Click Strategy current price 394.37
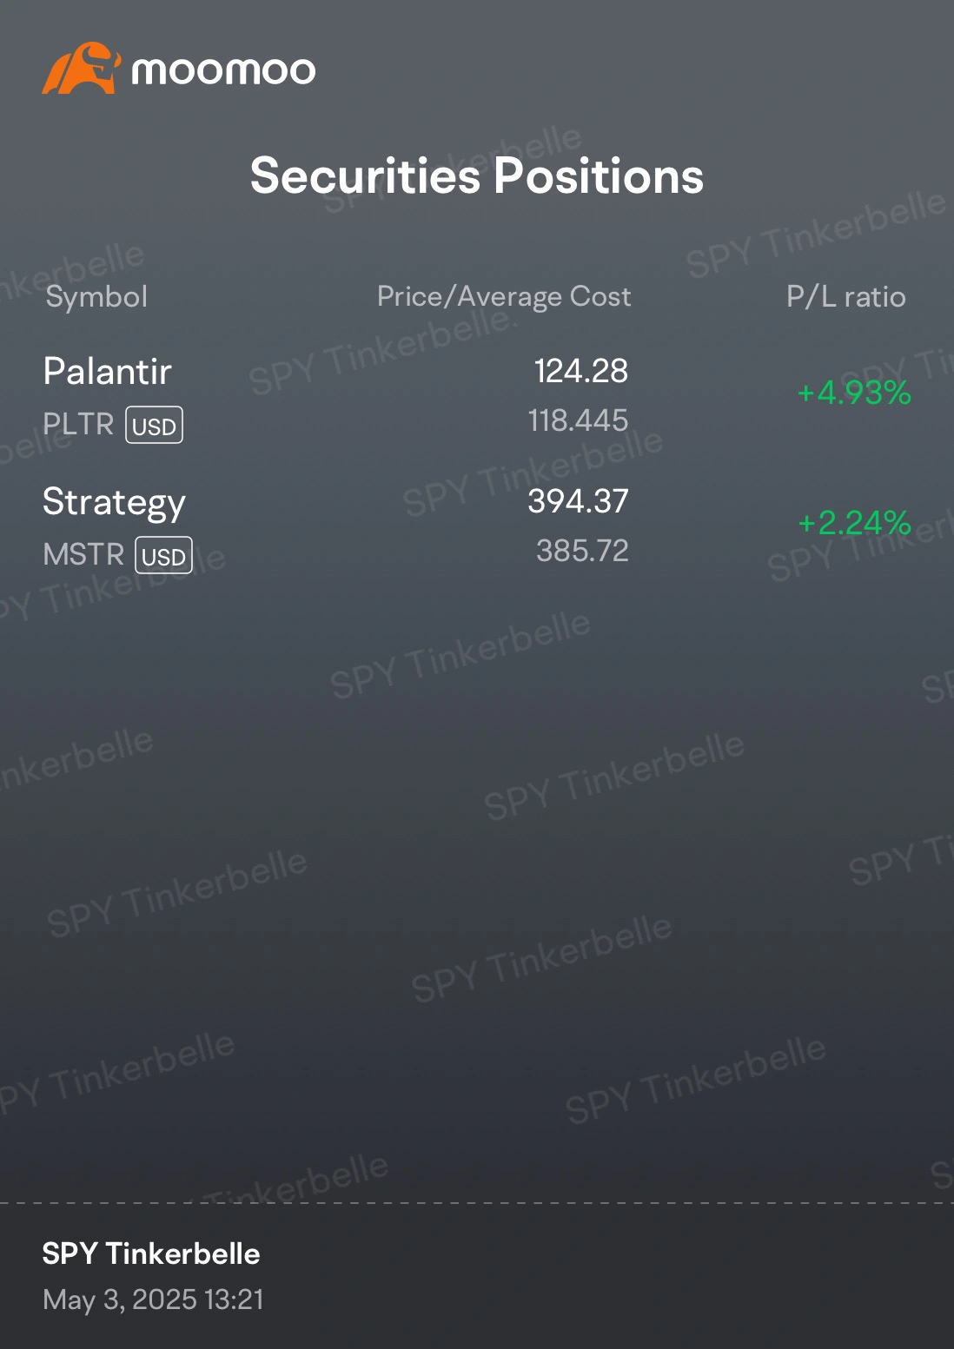Viewport: 954px width, 1349px height. [x=579, y=502]
